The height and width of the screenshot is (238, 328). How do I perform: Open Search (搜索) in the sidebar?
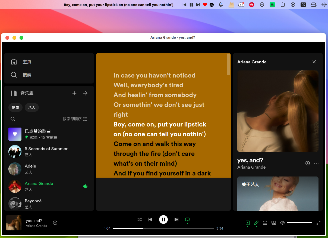[21, 75]
